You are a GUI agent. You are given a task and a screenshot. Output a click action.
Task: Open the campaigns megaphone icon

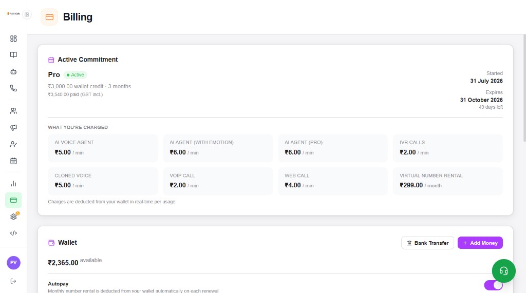[x=13, y=127]
